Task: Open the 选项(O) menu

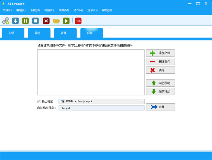Action: 92,10
